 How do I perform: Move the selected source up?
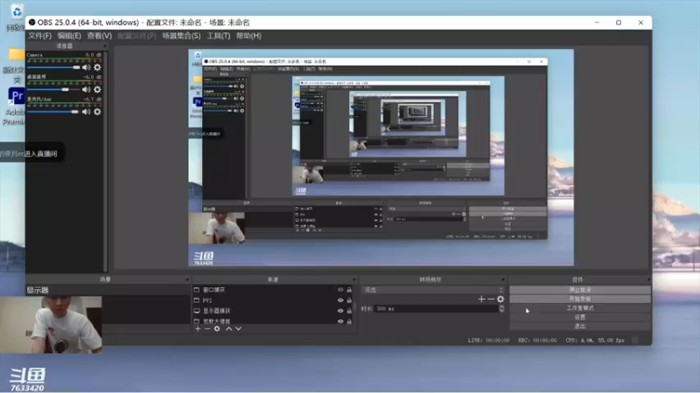(x=228, y=329)
